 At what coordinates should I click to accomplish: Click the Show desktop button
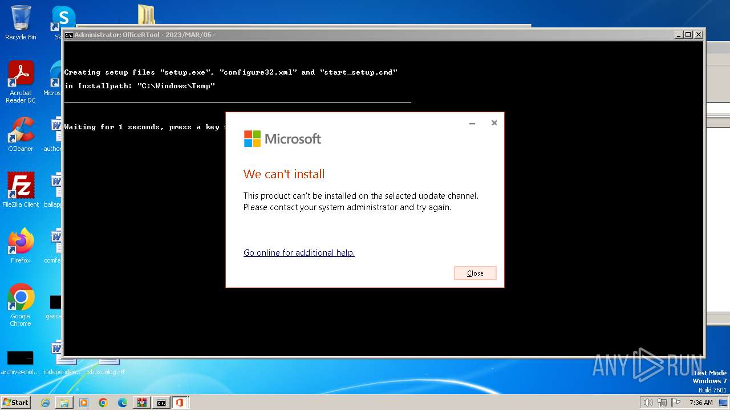tap(724, 403)
